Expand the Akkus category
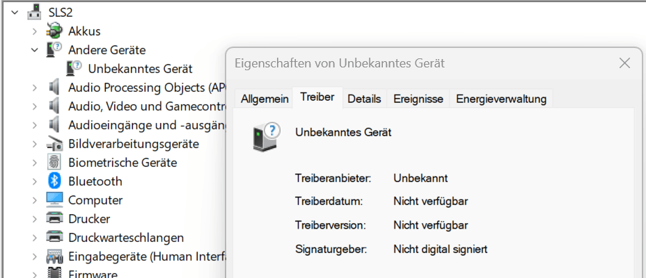646x278 pixels. [x=35, y=31]
